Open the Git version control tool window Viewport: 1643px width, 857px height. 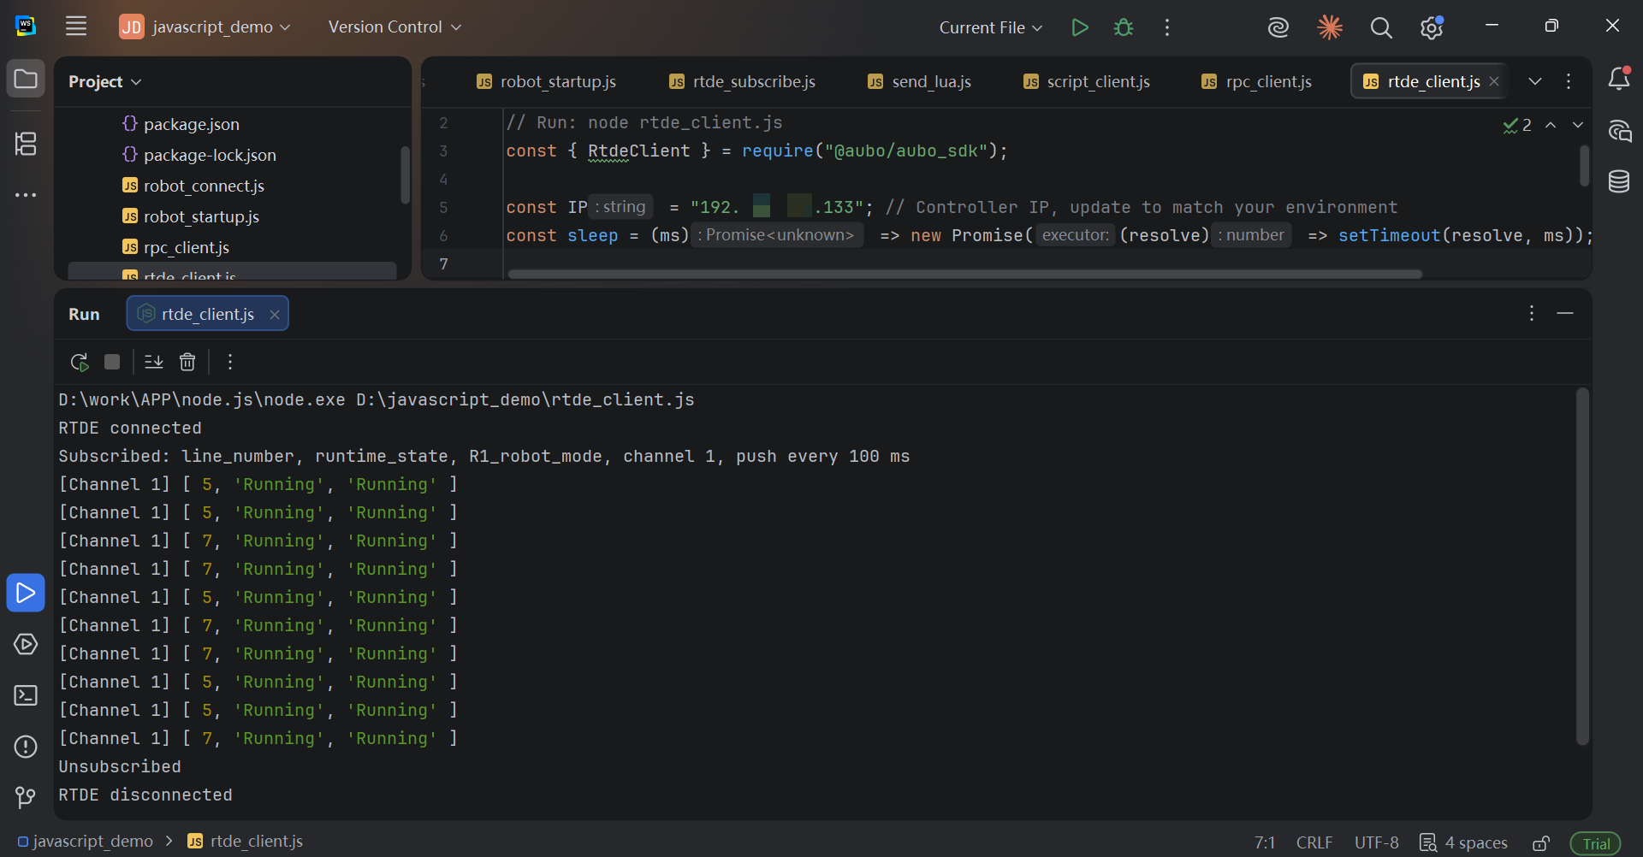pos(26,798)
